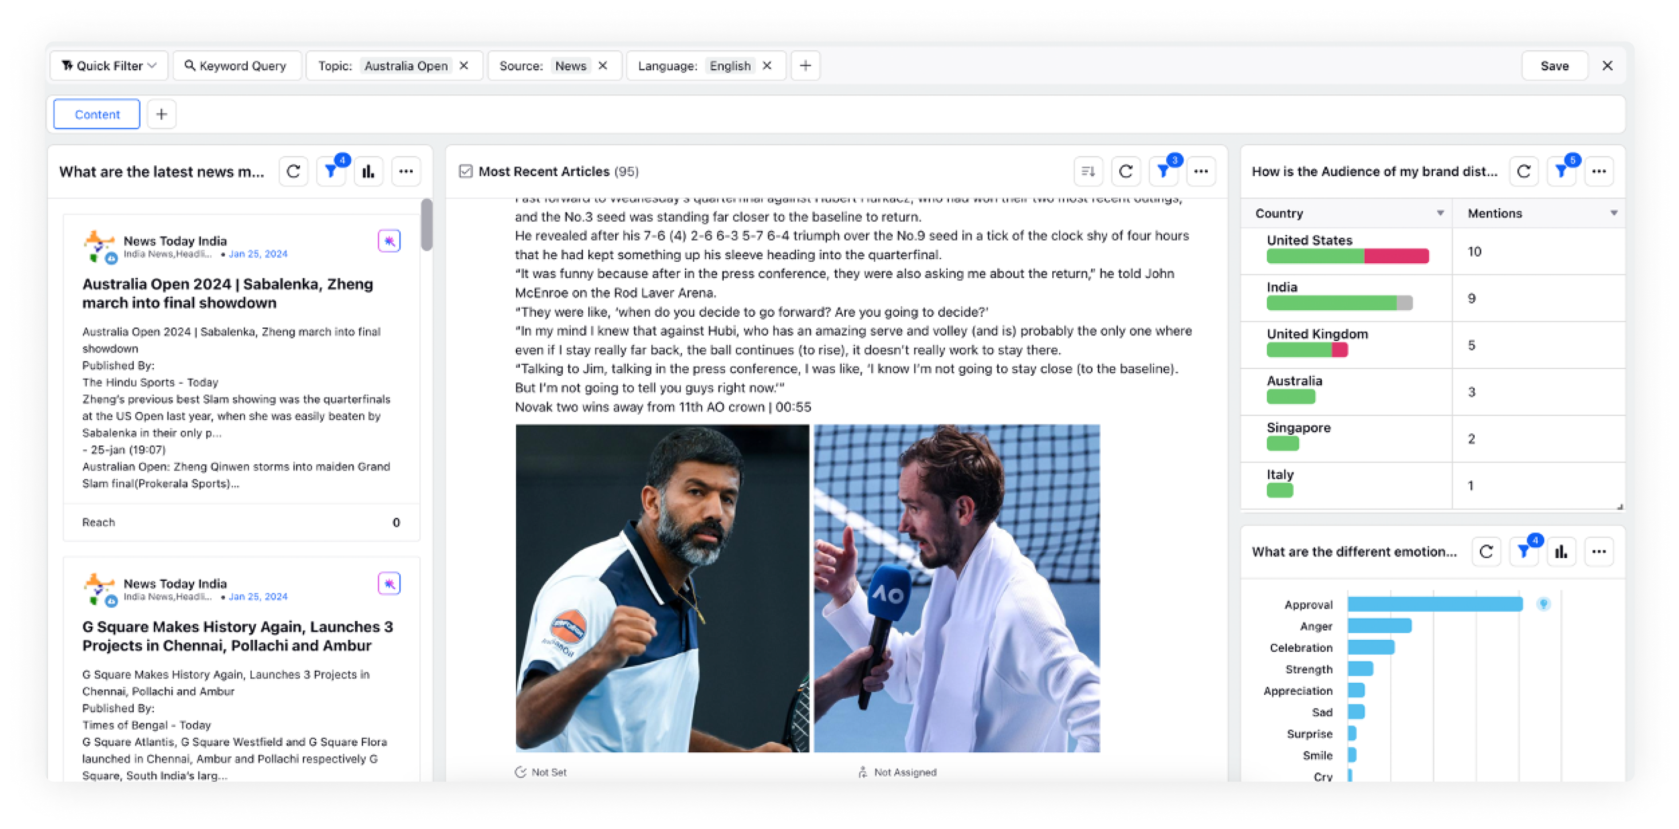Screen dimensions: 1679x829
Task: Switch to the Content tab
Action: click(x=96, y=114)
